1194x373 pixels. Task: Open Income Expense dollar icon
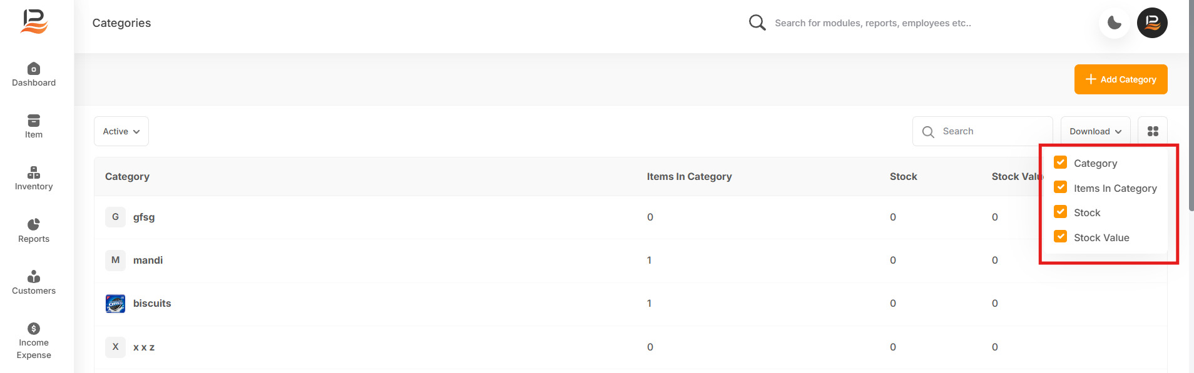tap(34, 329)
